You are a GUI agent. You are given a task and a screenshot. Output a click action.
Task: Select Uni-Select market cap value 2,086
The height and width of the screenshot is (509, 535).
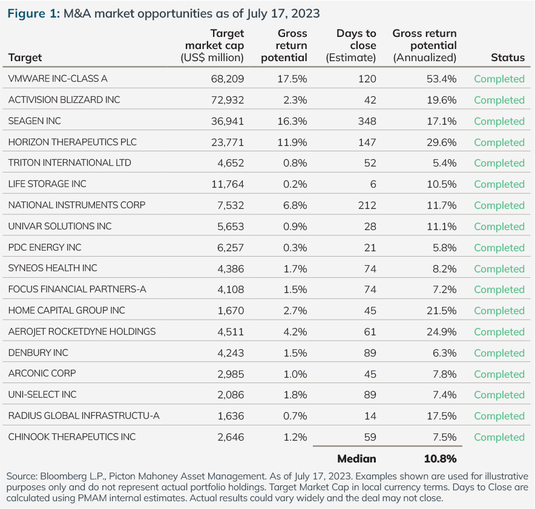[x=231, y=395]
